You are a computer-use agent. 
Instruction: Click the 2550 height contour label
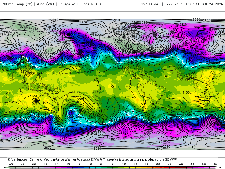click(181, 137)
